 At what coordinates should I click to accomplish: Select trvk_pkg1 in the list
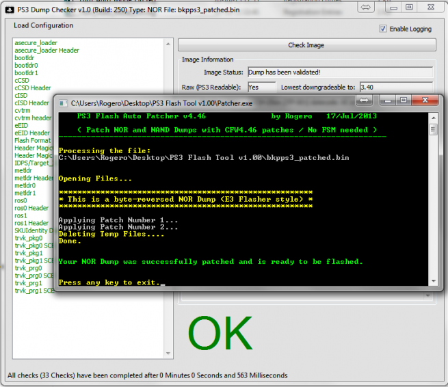click(x=29, y=253)
